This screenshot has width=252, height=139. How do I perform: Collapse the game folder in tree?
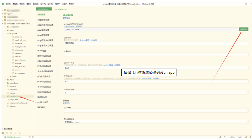(x=8, y=33)
